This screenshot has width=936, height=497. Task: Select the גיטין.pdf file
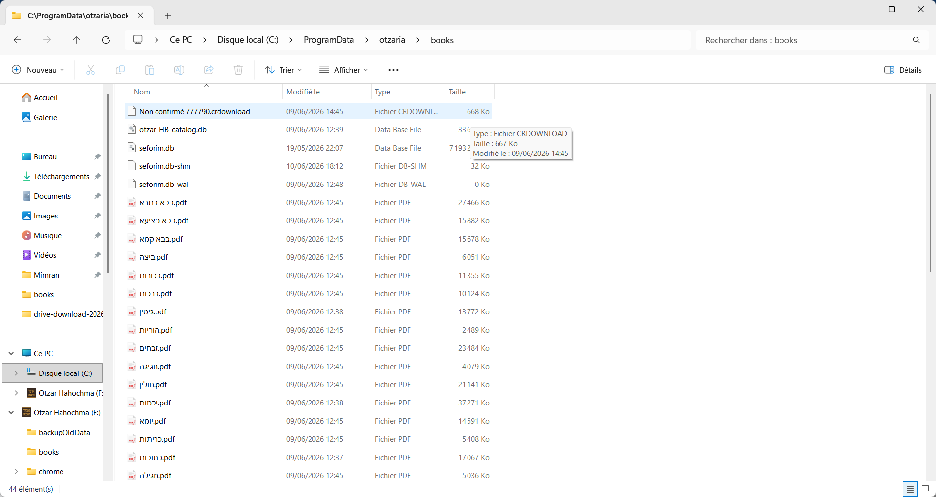coord(309,312)
